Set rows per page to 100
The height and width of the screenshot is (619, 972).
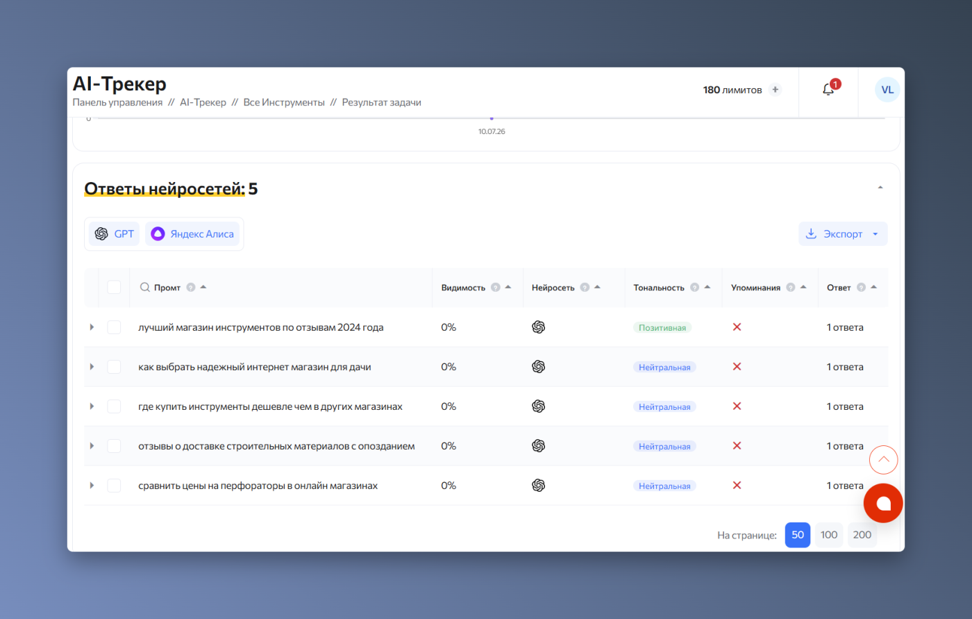point(829,535)
